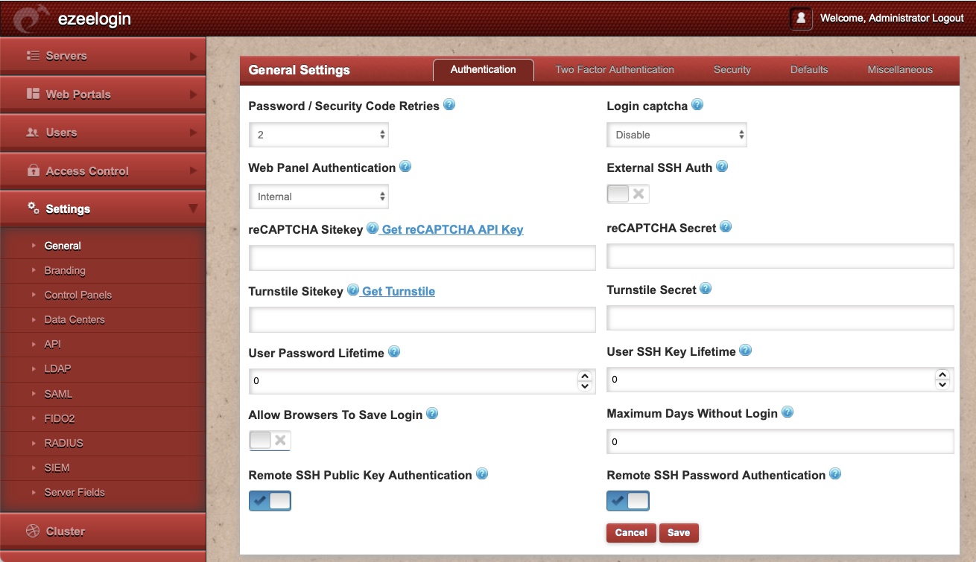Viewport: 976px width, 562px height.
Task: Click help icon beside Turnstile Secret
Action: [706, 289]
